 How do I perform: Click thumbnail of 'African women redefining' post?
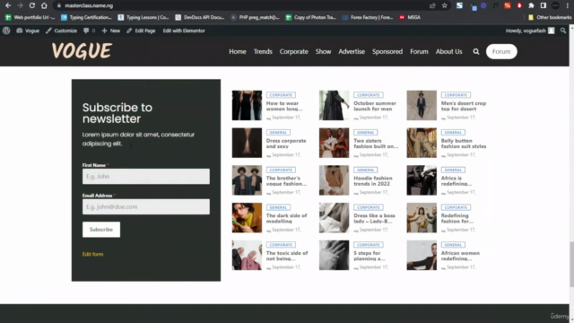[x=422, y=255]
